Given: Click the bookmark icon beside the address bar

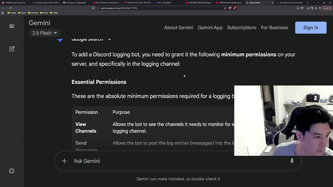Looking at the screenshot, I should click(93, 8).
